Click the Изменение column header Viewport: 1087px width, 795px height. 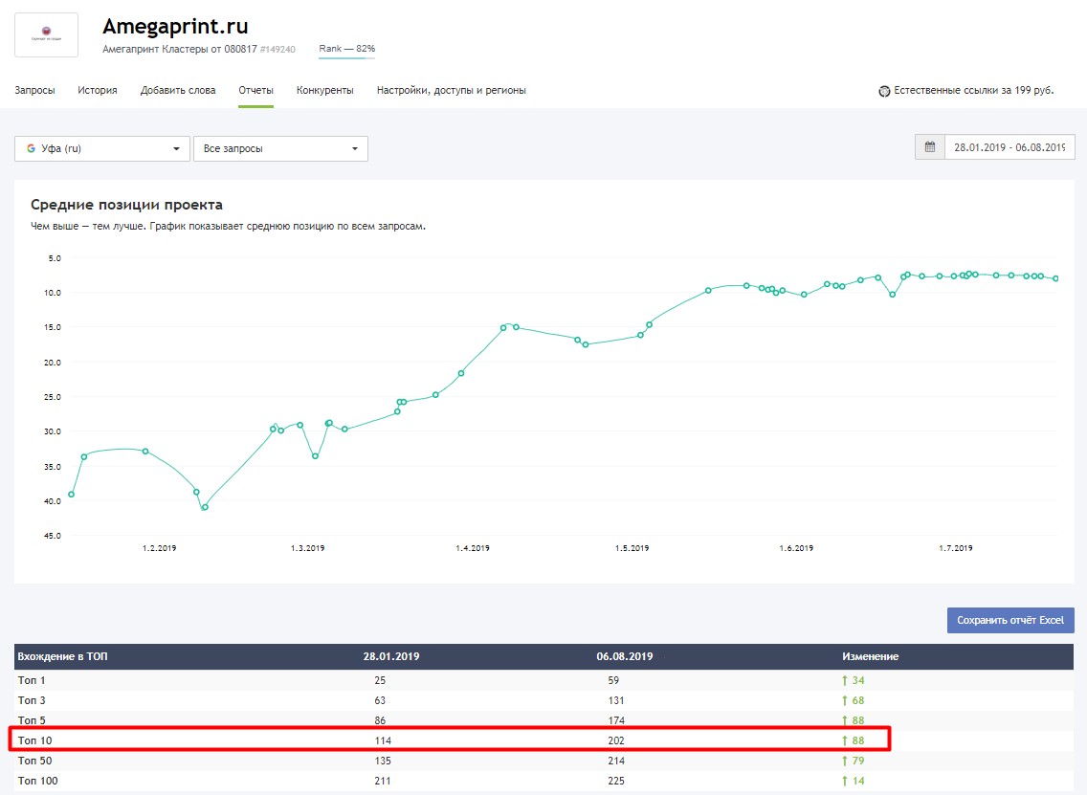click(870, 656)
